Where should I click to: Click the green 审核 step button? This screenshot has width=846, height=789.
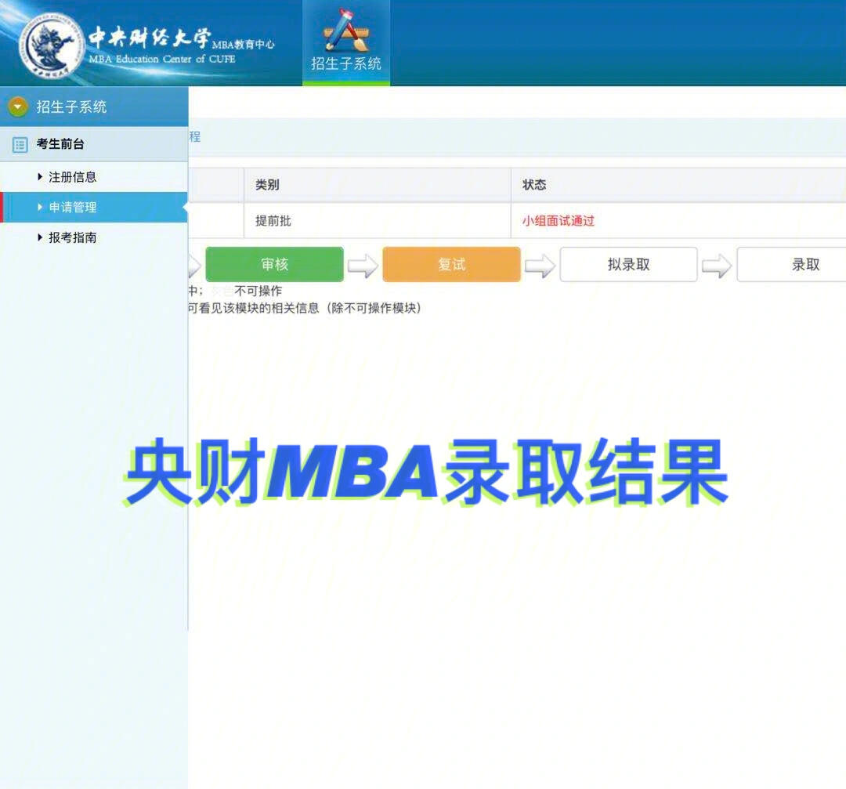pyautogui.click(x=275, y=265)
